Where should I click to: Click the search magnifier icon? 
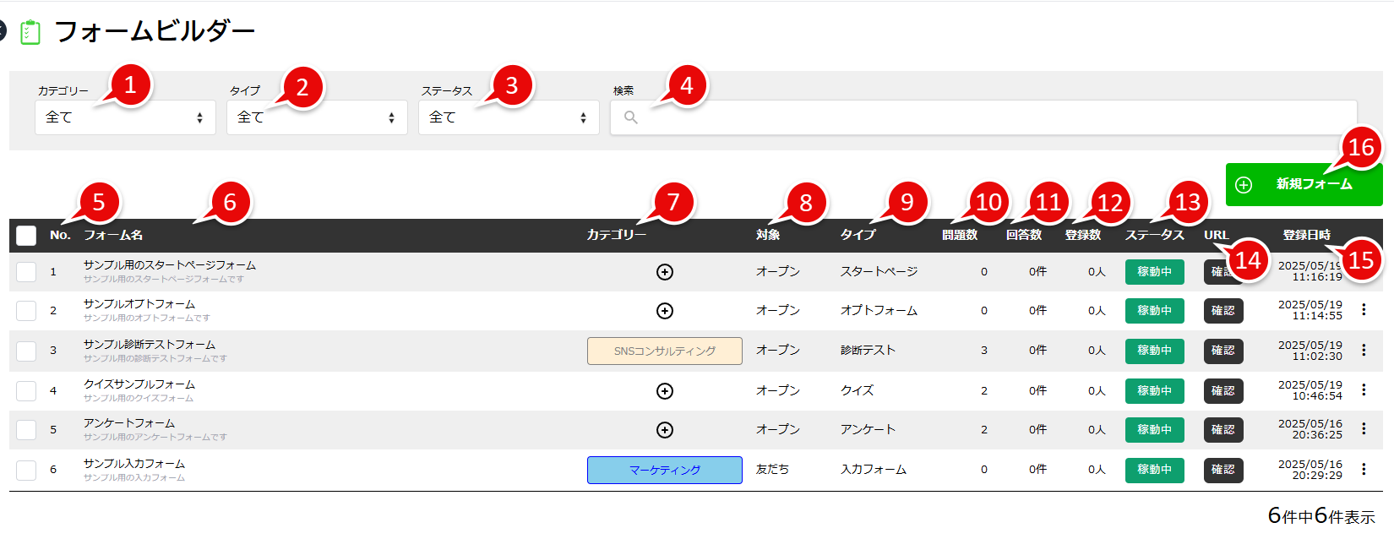630,117
